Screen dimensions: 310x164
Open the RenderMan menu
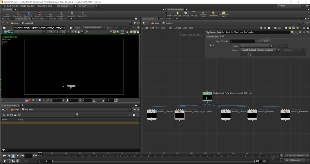[x=42, y=6]
